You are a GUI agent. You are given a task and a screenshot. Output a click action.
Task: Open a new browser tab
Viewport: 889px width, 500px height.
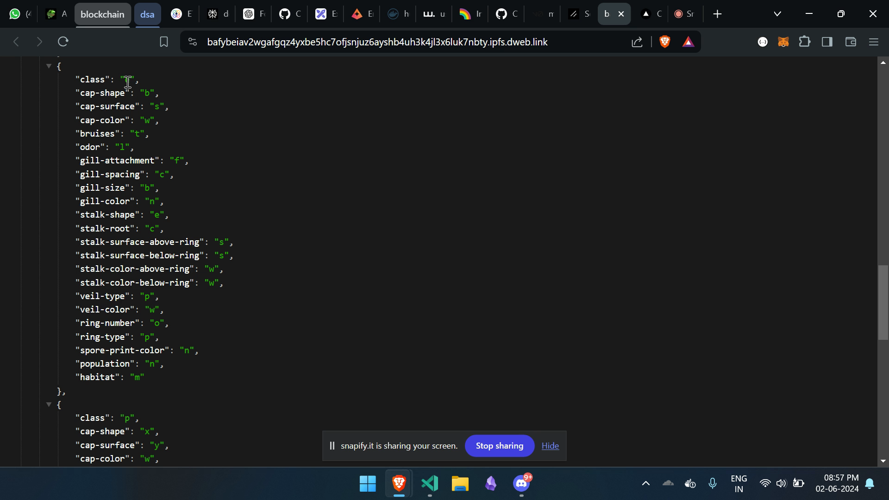click(x=717, y=14)
